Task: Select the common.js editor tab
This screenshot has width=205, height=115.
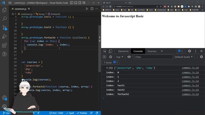Action: pyautogui.click(x=20, y=9)
